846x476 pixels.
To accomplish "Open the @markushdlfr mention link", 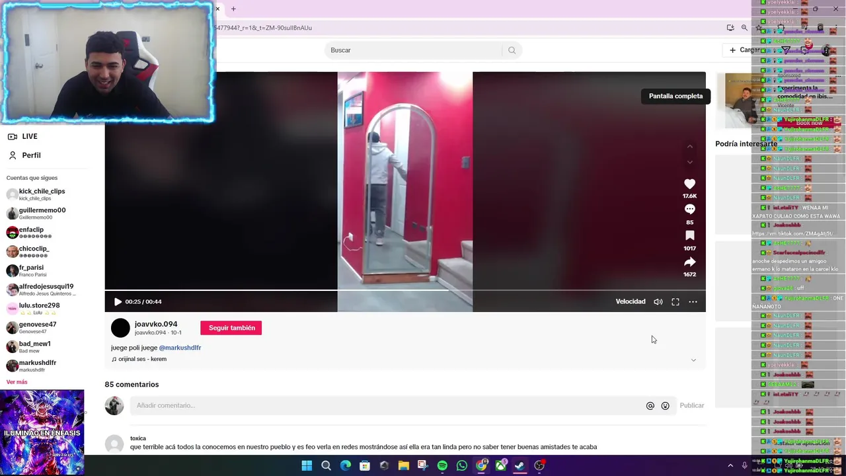I will (180, 348).
